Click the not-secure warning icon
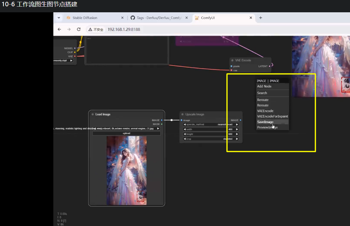Image resolution: width=350 pixels, height=226 pixels. tap(90, 30)
